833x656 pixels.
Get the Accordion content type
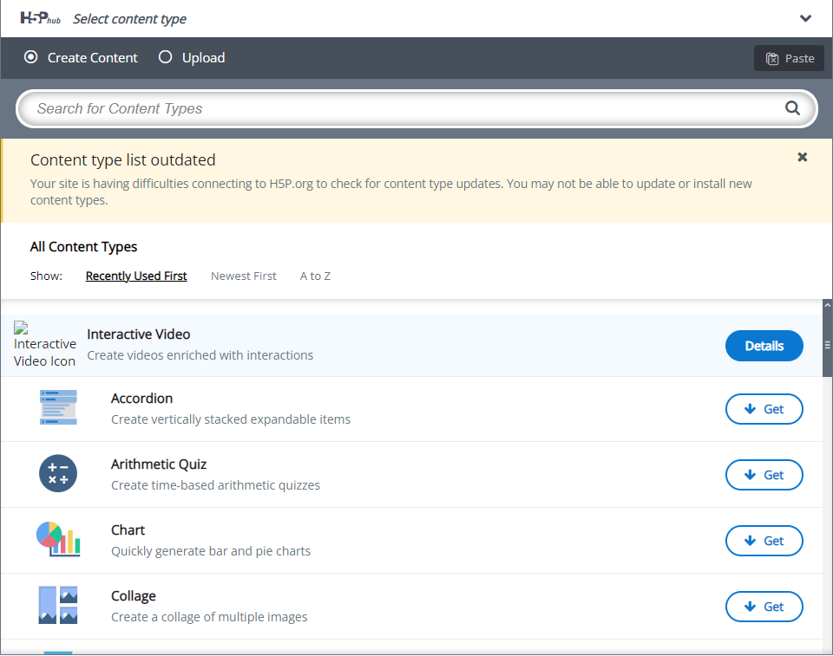(764, 409)
